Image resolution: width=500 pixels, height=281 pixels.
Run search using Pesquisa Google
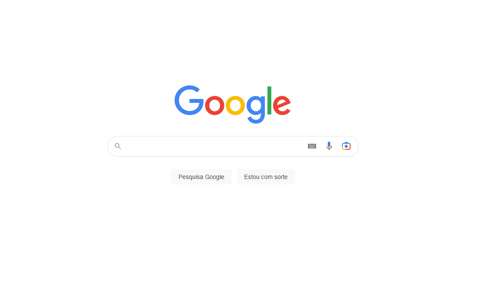tap(201, 177)
